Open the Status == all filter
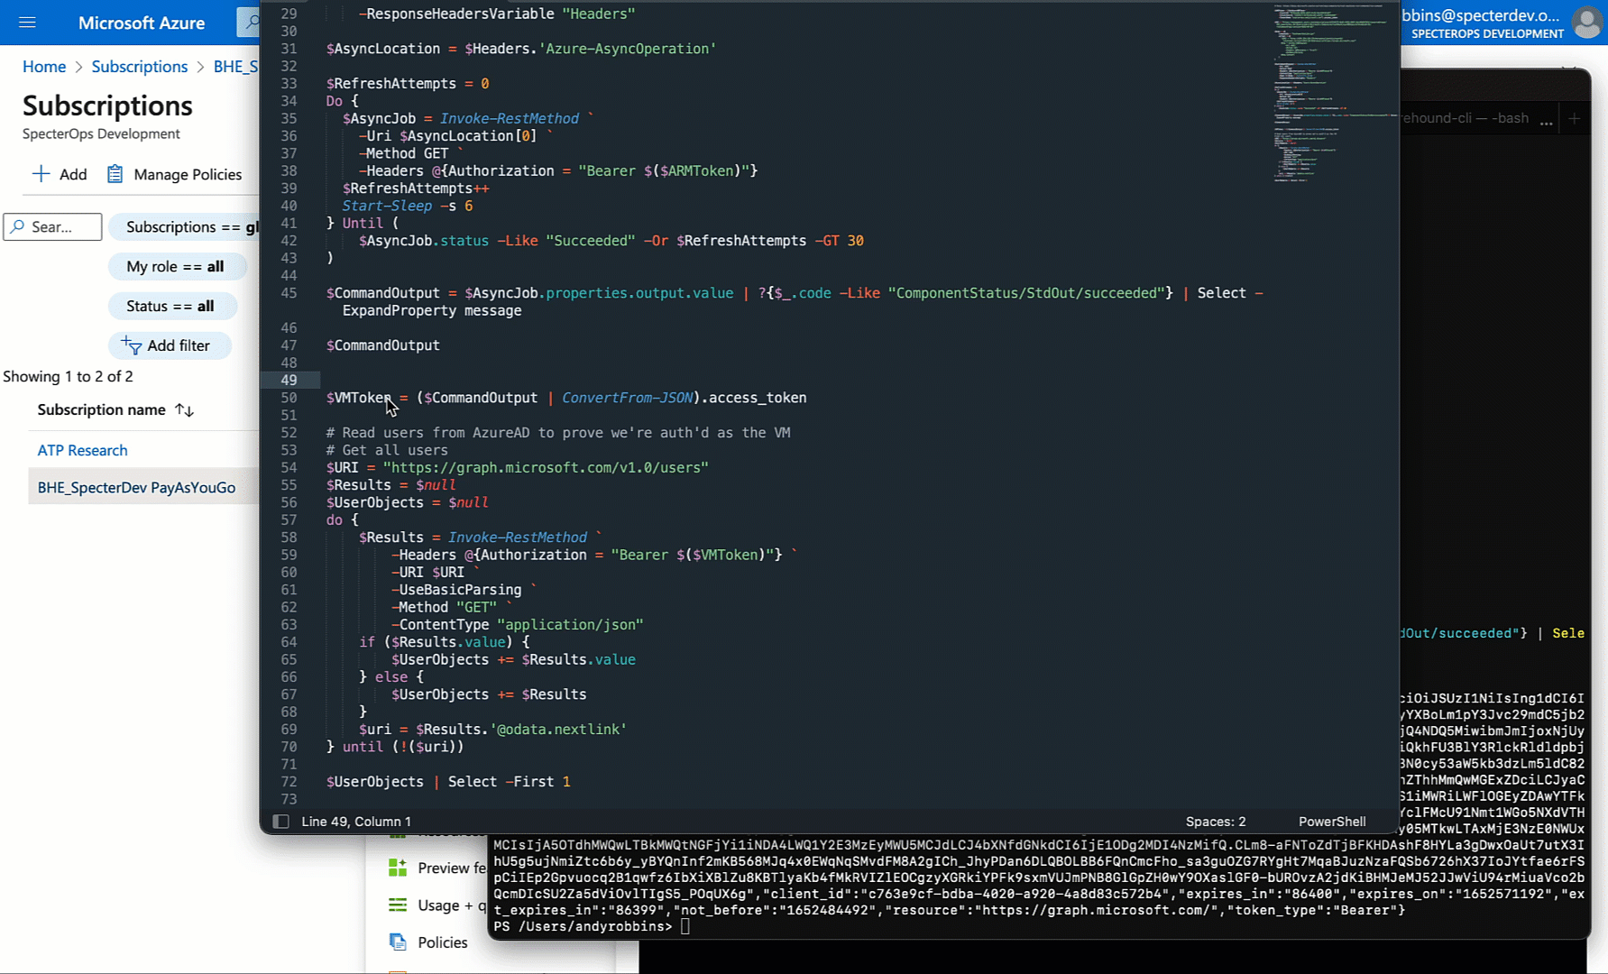Image resolution: width=1608 pixels, height=974 pixels. pos(171,307)
